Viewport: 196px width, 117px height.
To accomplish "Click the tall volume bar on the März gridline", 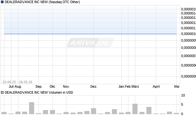I will tap(135, 109).
